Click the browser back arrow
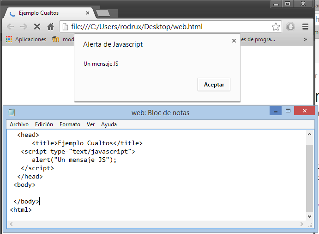The image size is (319, 234). tap(10, 27)
